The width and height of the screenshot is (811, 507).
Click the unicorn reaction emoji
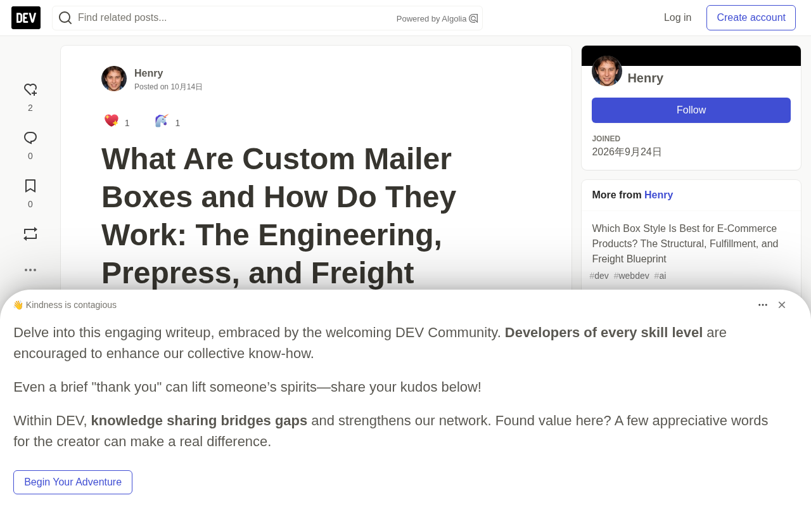pos(162,120)
